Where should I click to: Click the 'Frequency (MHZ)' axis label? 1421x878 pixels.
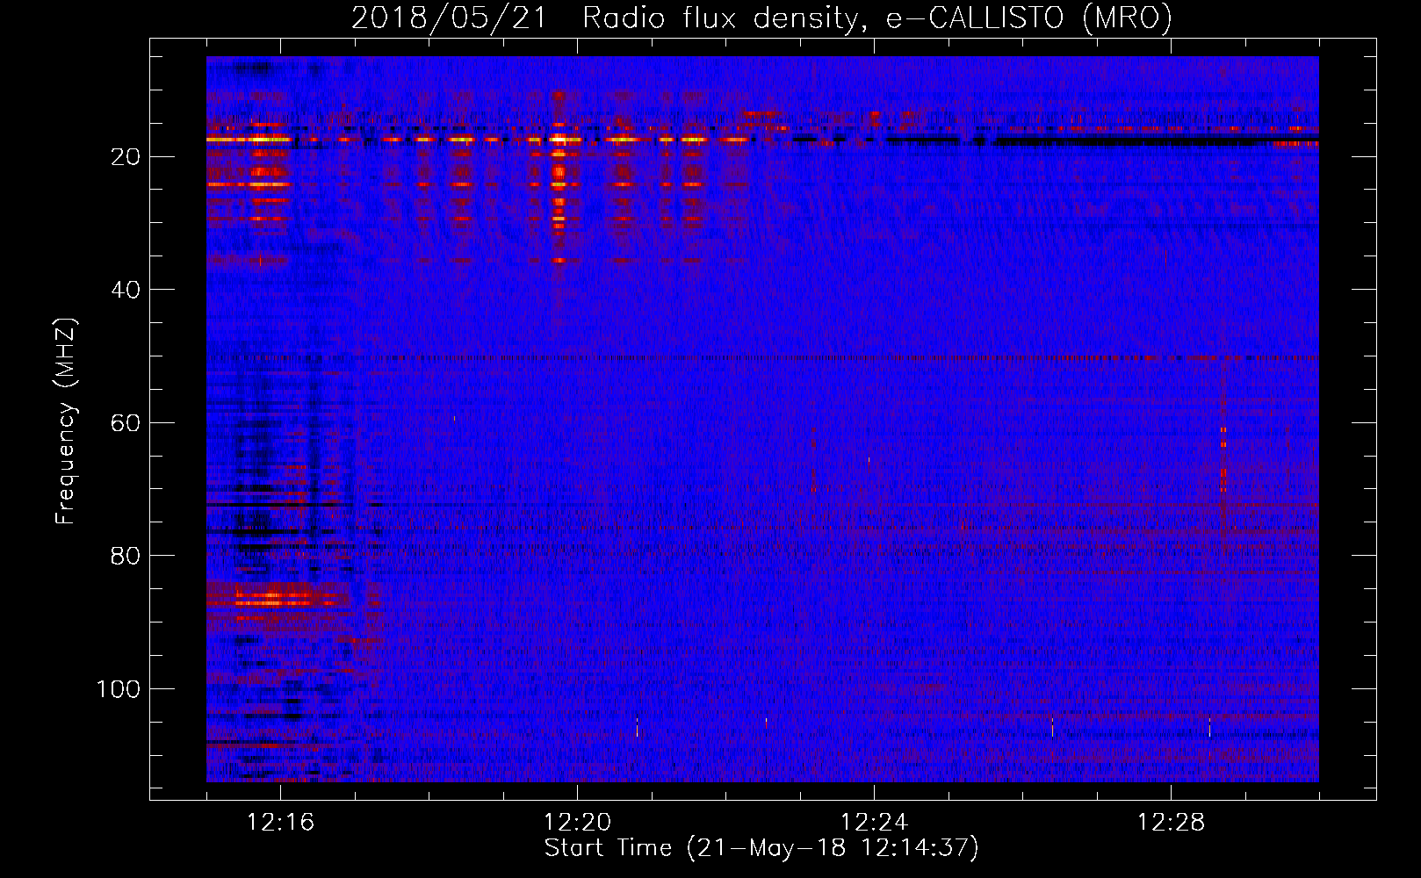[x=66, y=421]
